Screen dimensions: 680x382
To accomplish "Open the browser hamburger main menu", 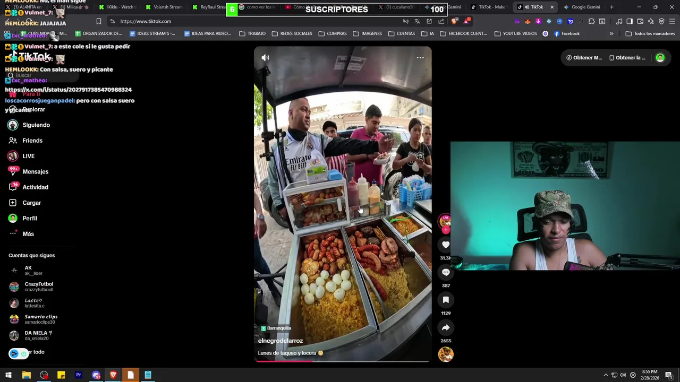I will pos(672,21).
